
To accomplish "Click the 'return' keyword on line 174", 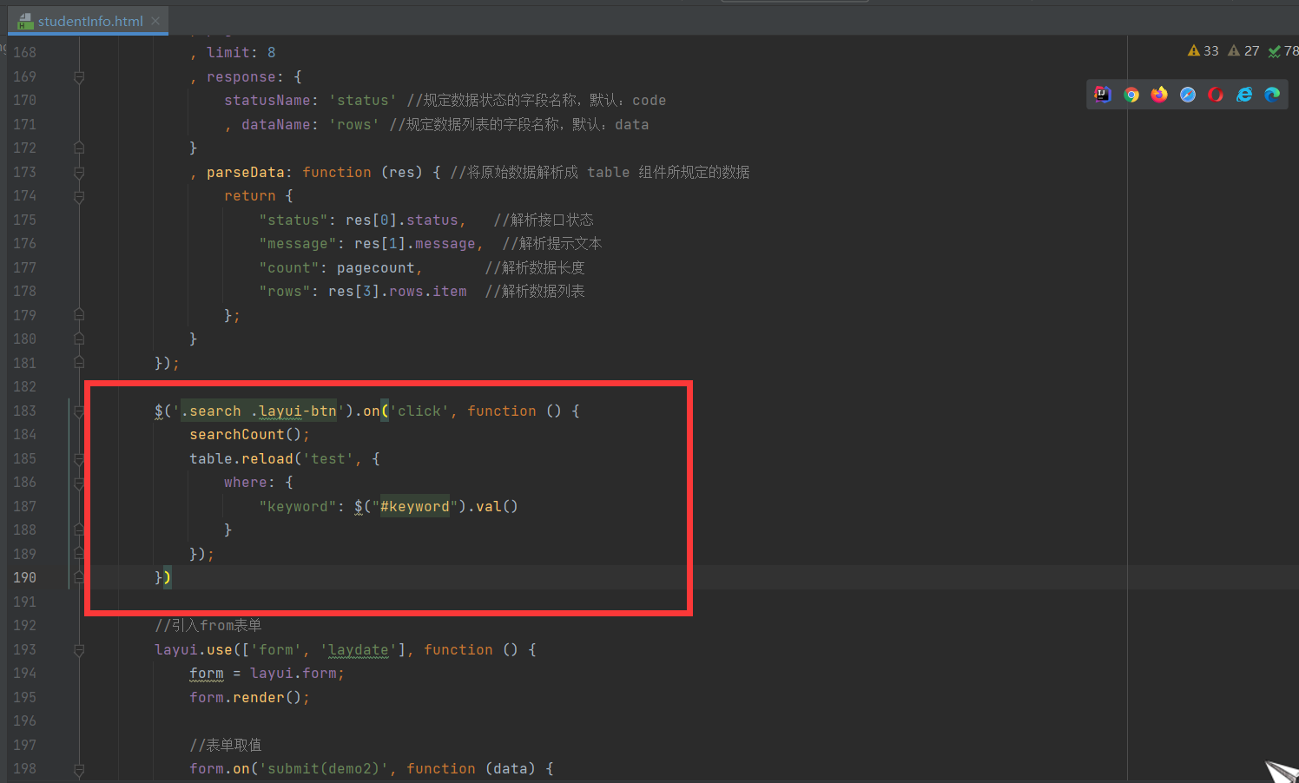I will coord(250,196).
